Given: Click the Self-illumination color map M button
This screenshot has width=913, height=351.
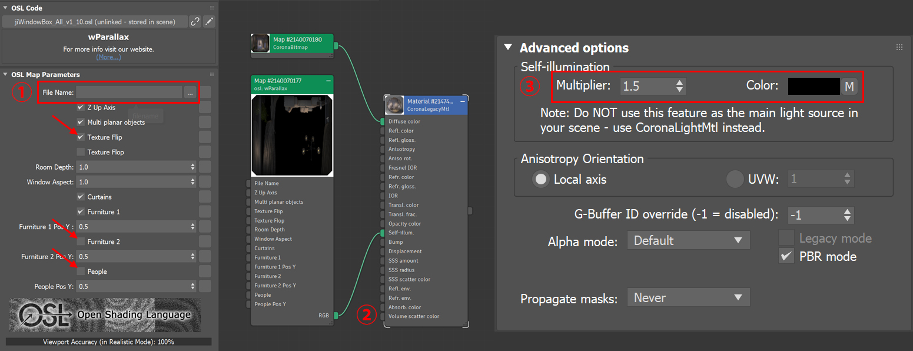Looking at the screenshot, I should click(x=849, y=86).
